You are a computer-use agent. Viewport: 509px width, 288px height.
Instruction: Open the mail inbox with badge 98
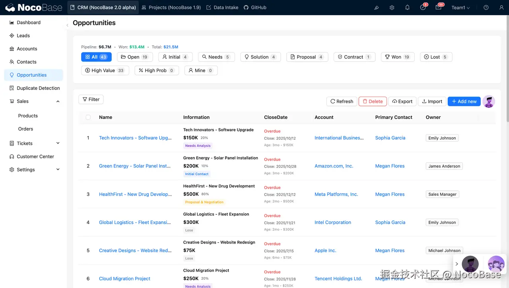439,7
